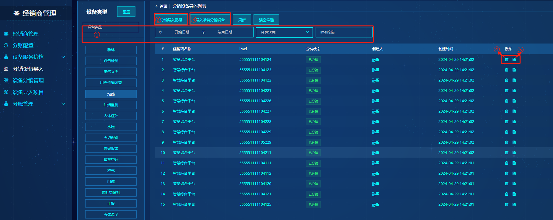Choose the 声光报警 device type
Viewport: 553px width, 220px height.
(111, 149)
